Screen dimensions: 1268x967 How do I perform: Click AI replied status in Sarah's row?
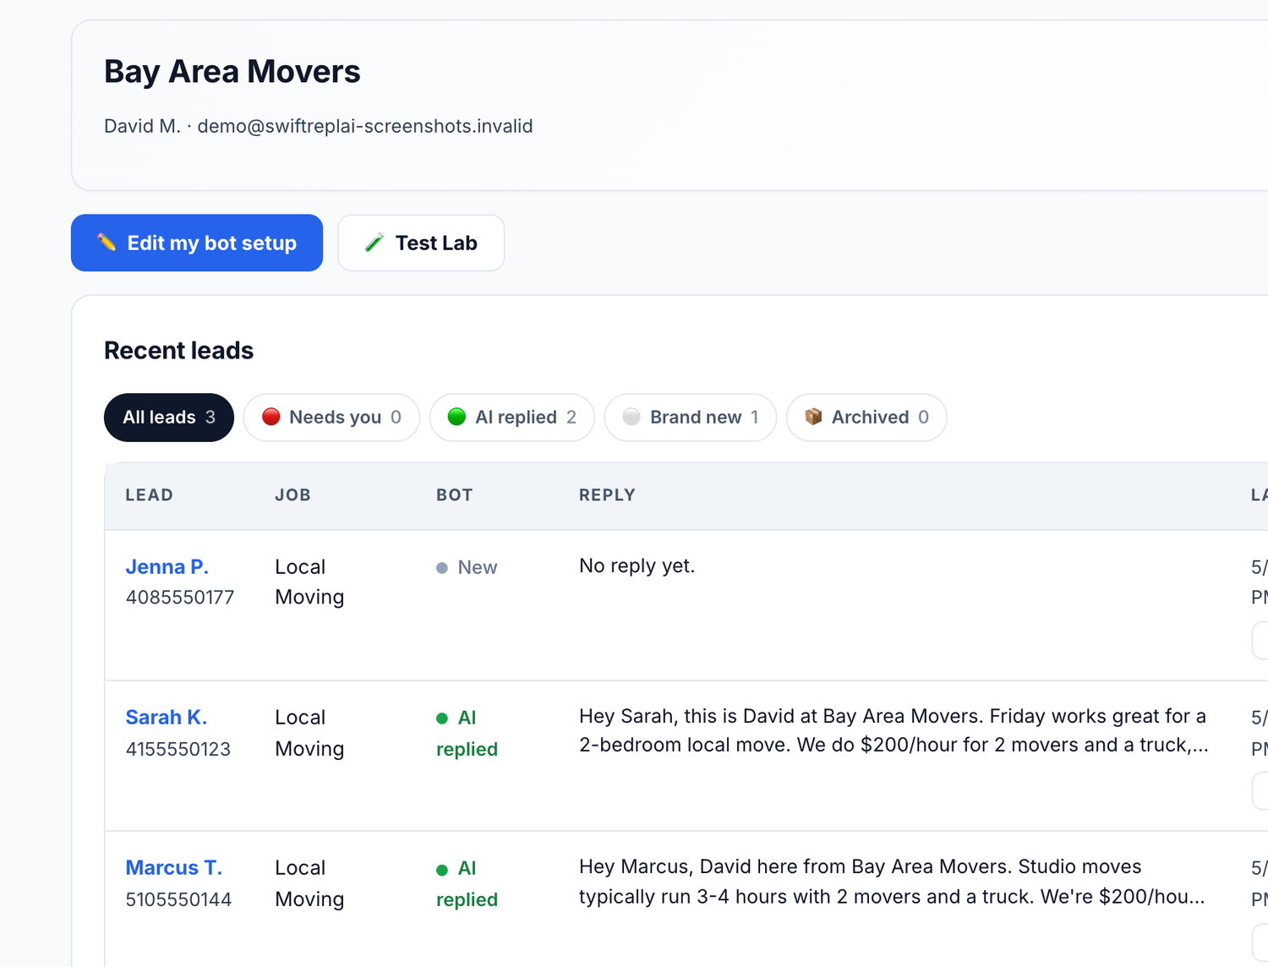point(467,734)
